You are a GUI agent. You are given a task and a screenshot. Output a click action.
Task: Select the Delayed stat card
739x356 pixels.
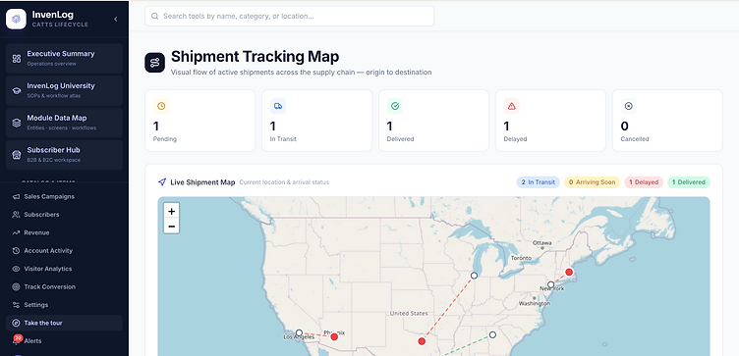click(550, 121)
